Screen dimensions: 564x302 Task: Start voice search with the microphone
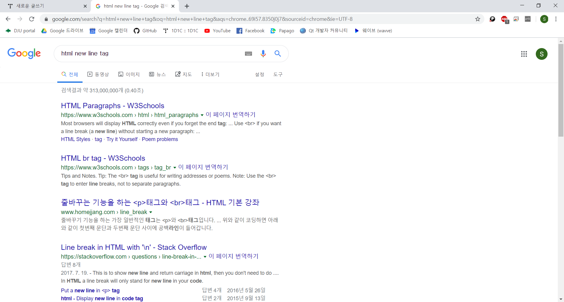(x=263, y=53)
